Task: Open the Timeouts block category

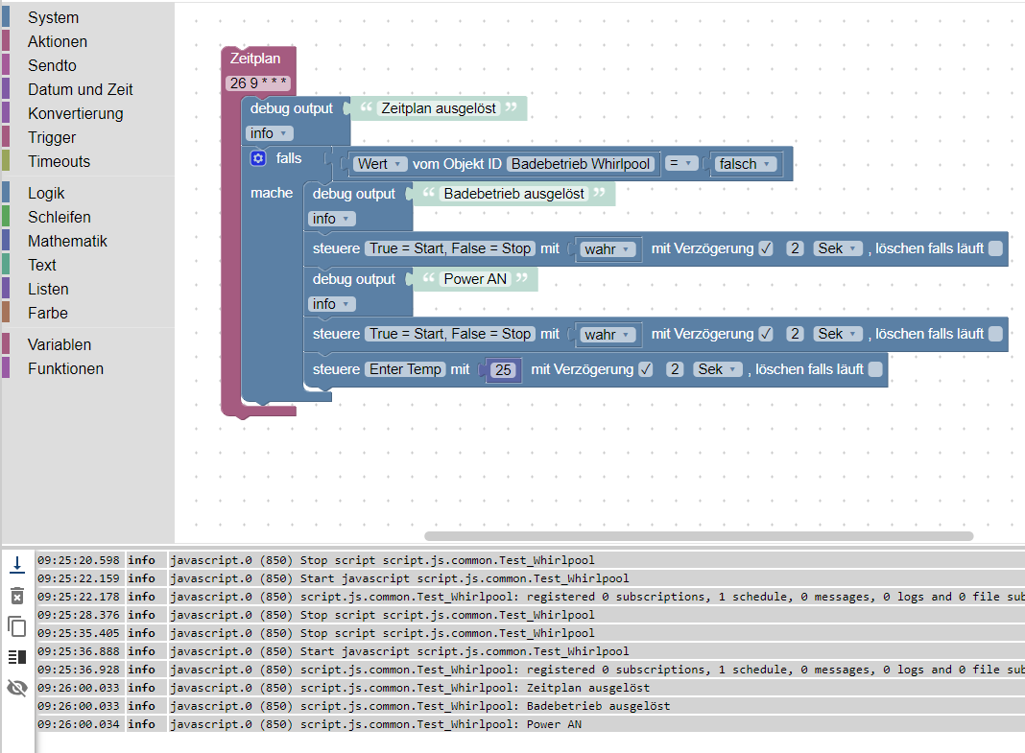Action: 59,161
